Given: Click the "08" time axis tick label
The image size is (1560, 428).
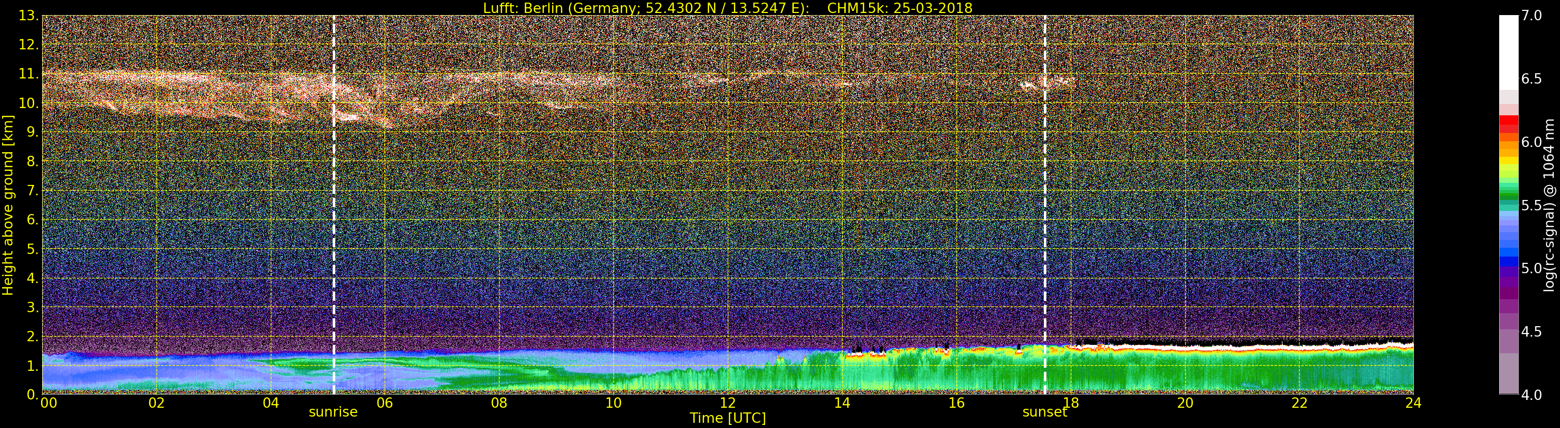Looking at the screenshot, I should tap(499, 403).
